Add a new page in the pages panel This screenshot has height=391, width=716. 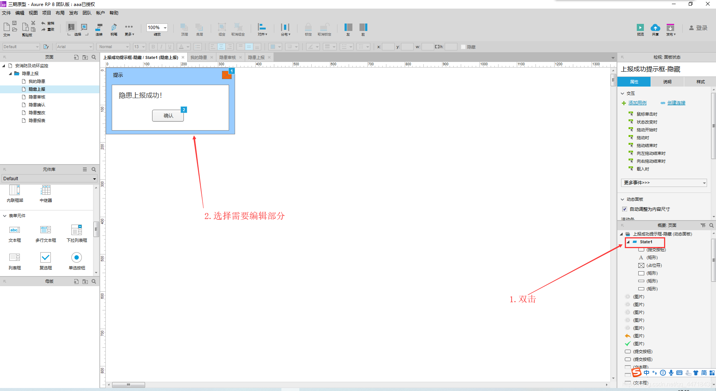(x=76, y=57)
